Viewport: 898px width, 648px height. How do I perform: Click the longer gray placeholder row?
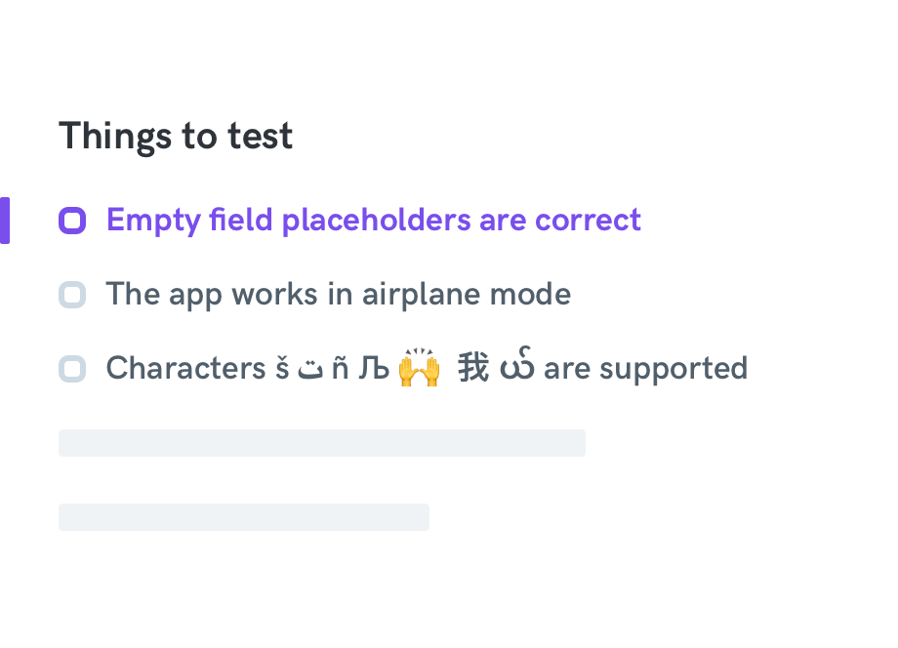tap(322, 443)
